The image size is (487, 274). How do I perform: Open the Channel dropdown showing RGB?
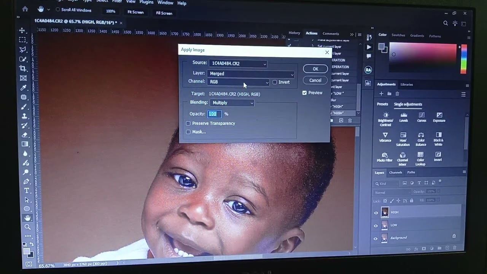point(239,82)
